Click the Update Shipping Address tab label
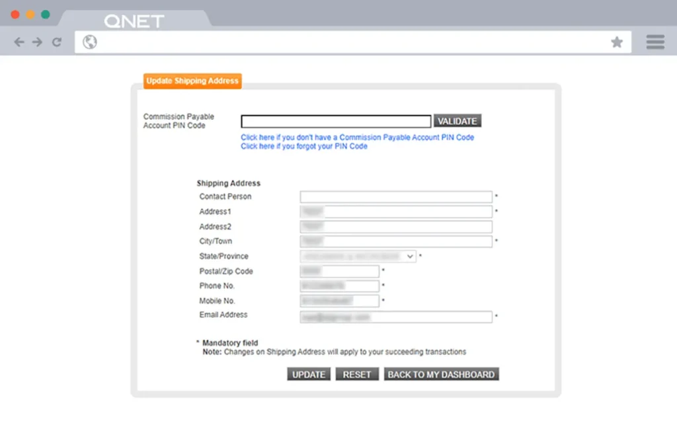This screenshot has height=421, width=677. pos(192,81)
